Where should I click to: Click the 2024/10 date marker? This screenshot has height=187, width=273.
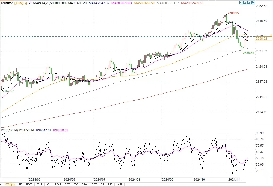pos(199,179)
